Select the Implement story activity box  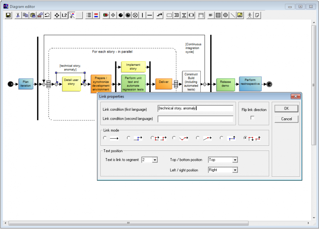pos(133,67)
